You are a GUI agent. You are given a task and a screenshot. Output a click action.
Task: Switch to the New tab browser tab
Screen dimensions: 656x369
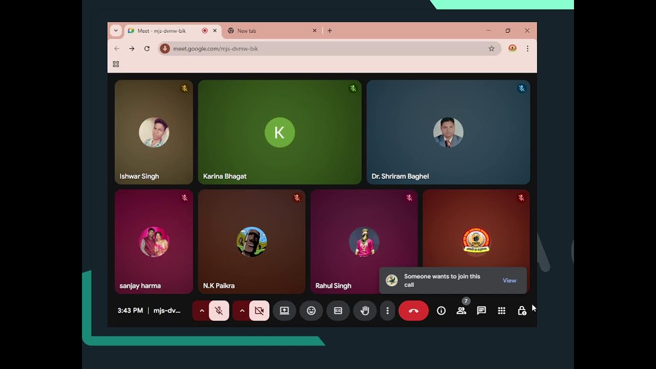coord(272,31)
